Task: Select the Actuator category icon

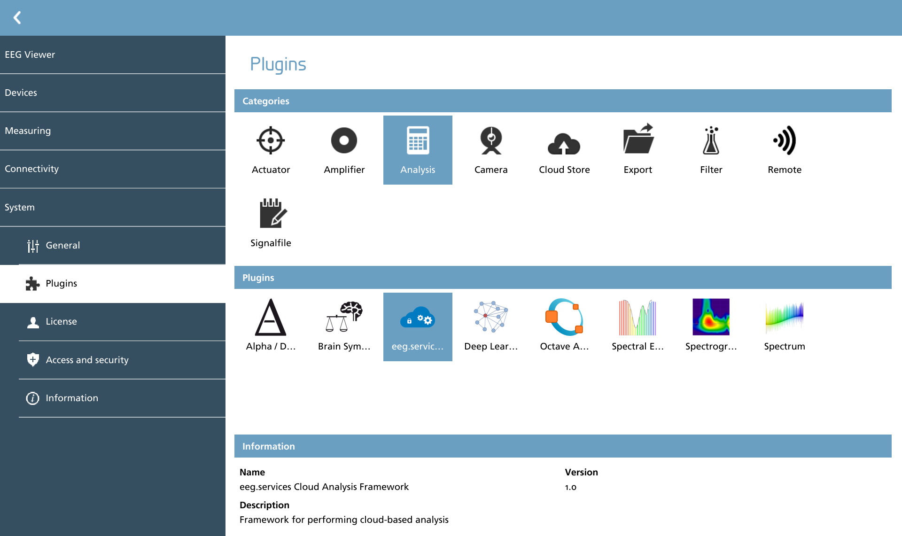Action: click(x=271, y=140)
